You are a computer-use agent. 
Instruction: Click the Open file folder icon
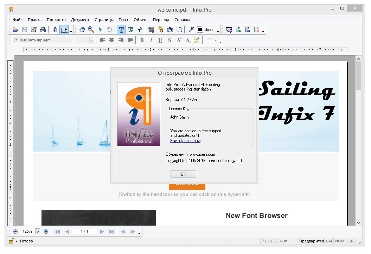15,30
